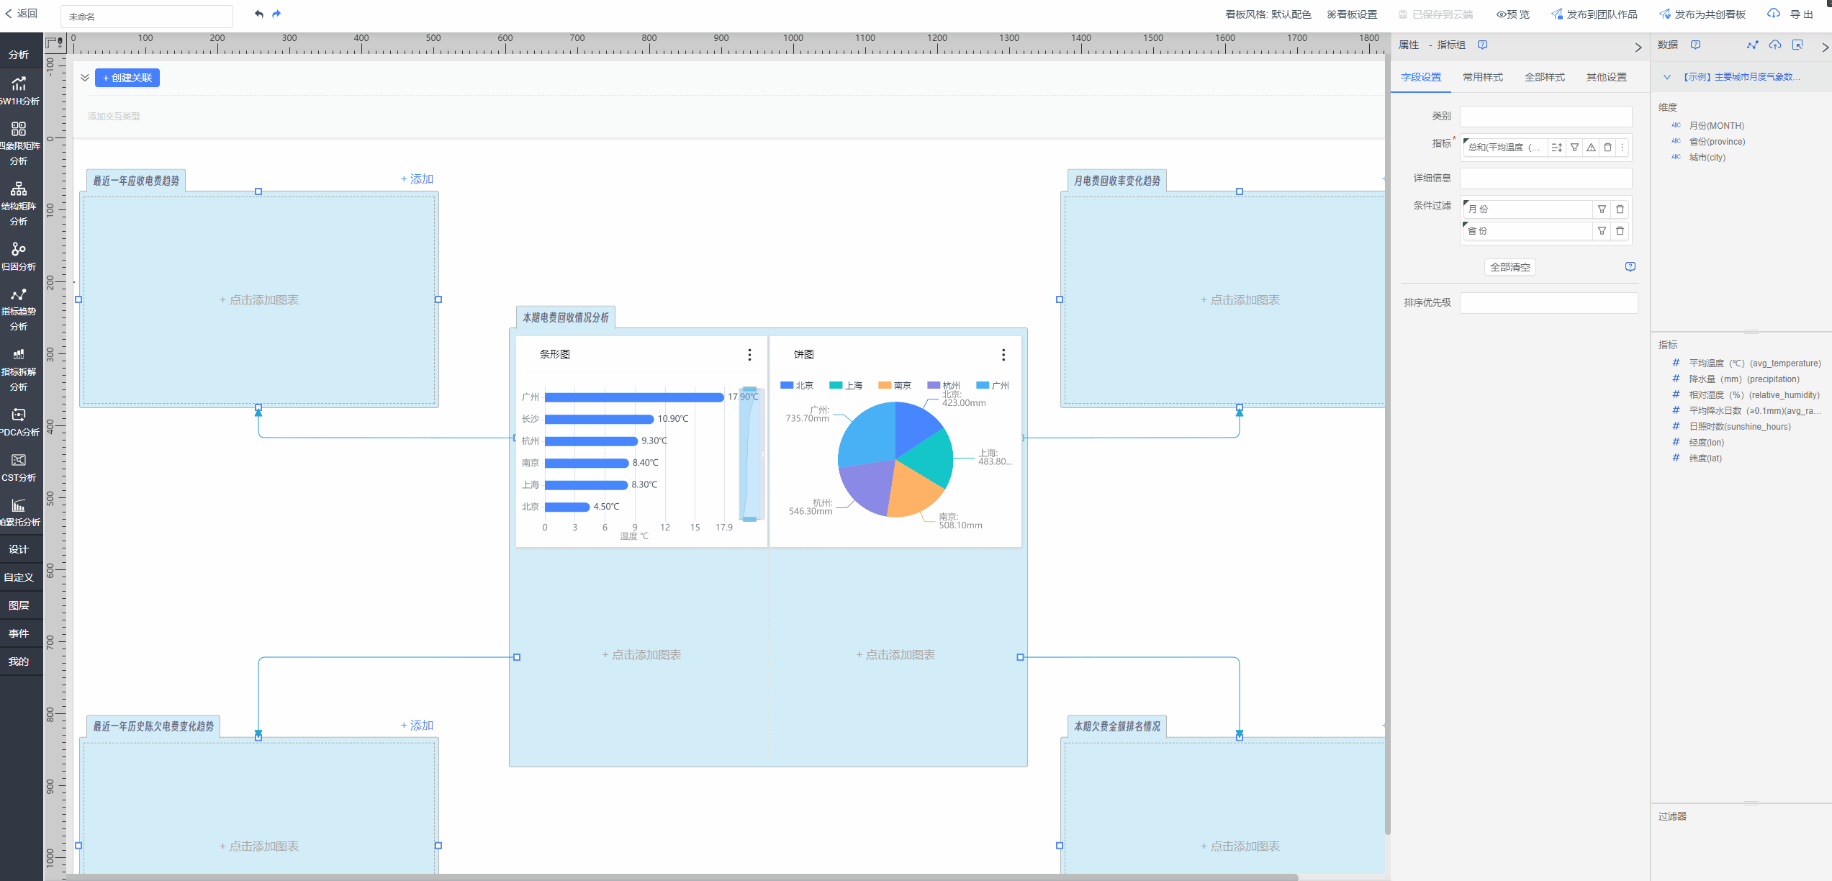
Task: Click the bar chart's vertical zoom slider
Action: coord(750,453)
